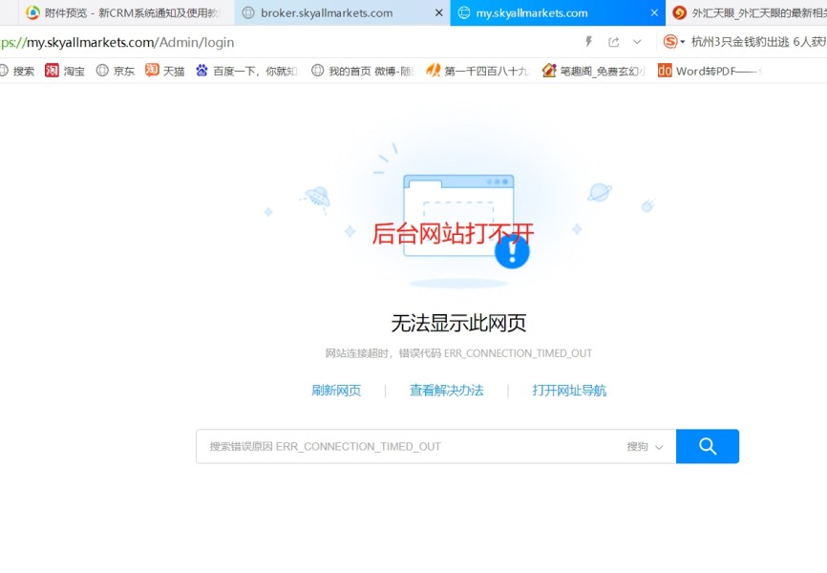Image resolution: width=827 pixels, height=573 pixels.
Task: Open the 我的首页 微博 bookmark
Action: coord(363,71)
